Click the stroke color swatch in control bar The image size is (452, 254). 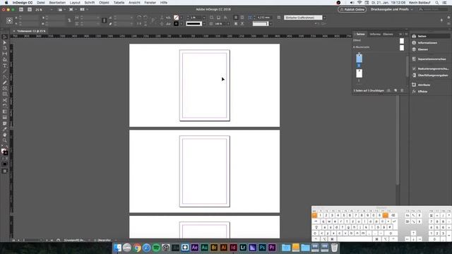[x=176, y=23]
